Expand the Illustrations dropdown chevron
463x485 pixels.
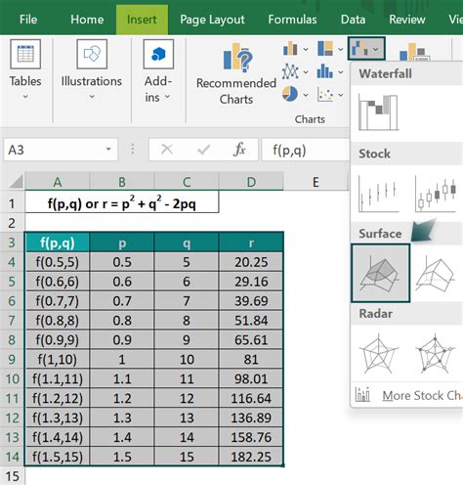pyautogui.click(x=92, y=97)
